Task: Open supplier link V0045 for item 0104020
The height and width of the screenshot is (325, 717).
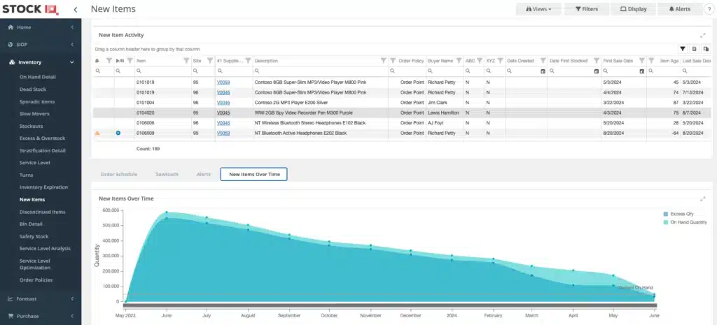Action: click(x=223, y=113)
